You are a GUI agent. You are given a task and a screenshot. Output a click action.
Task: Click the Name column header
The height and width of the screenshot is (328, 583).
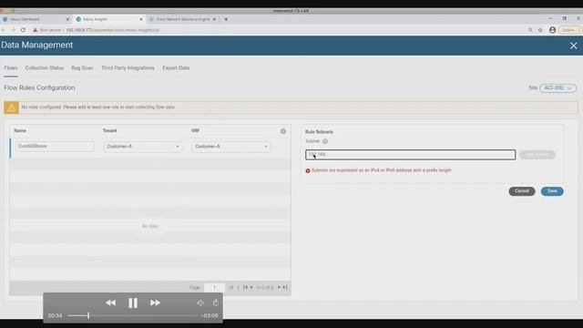click(20, 130)
